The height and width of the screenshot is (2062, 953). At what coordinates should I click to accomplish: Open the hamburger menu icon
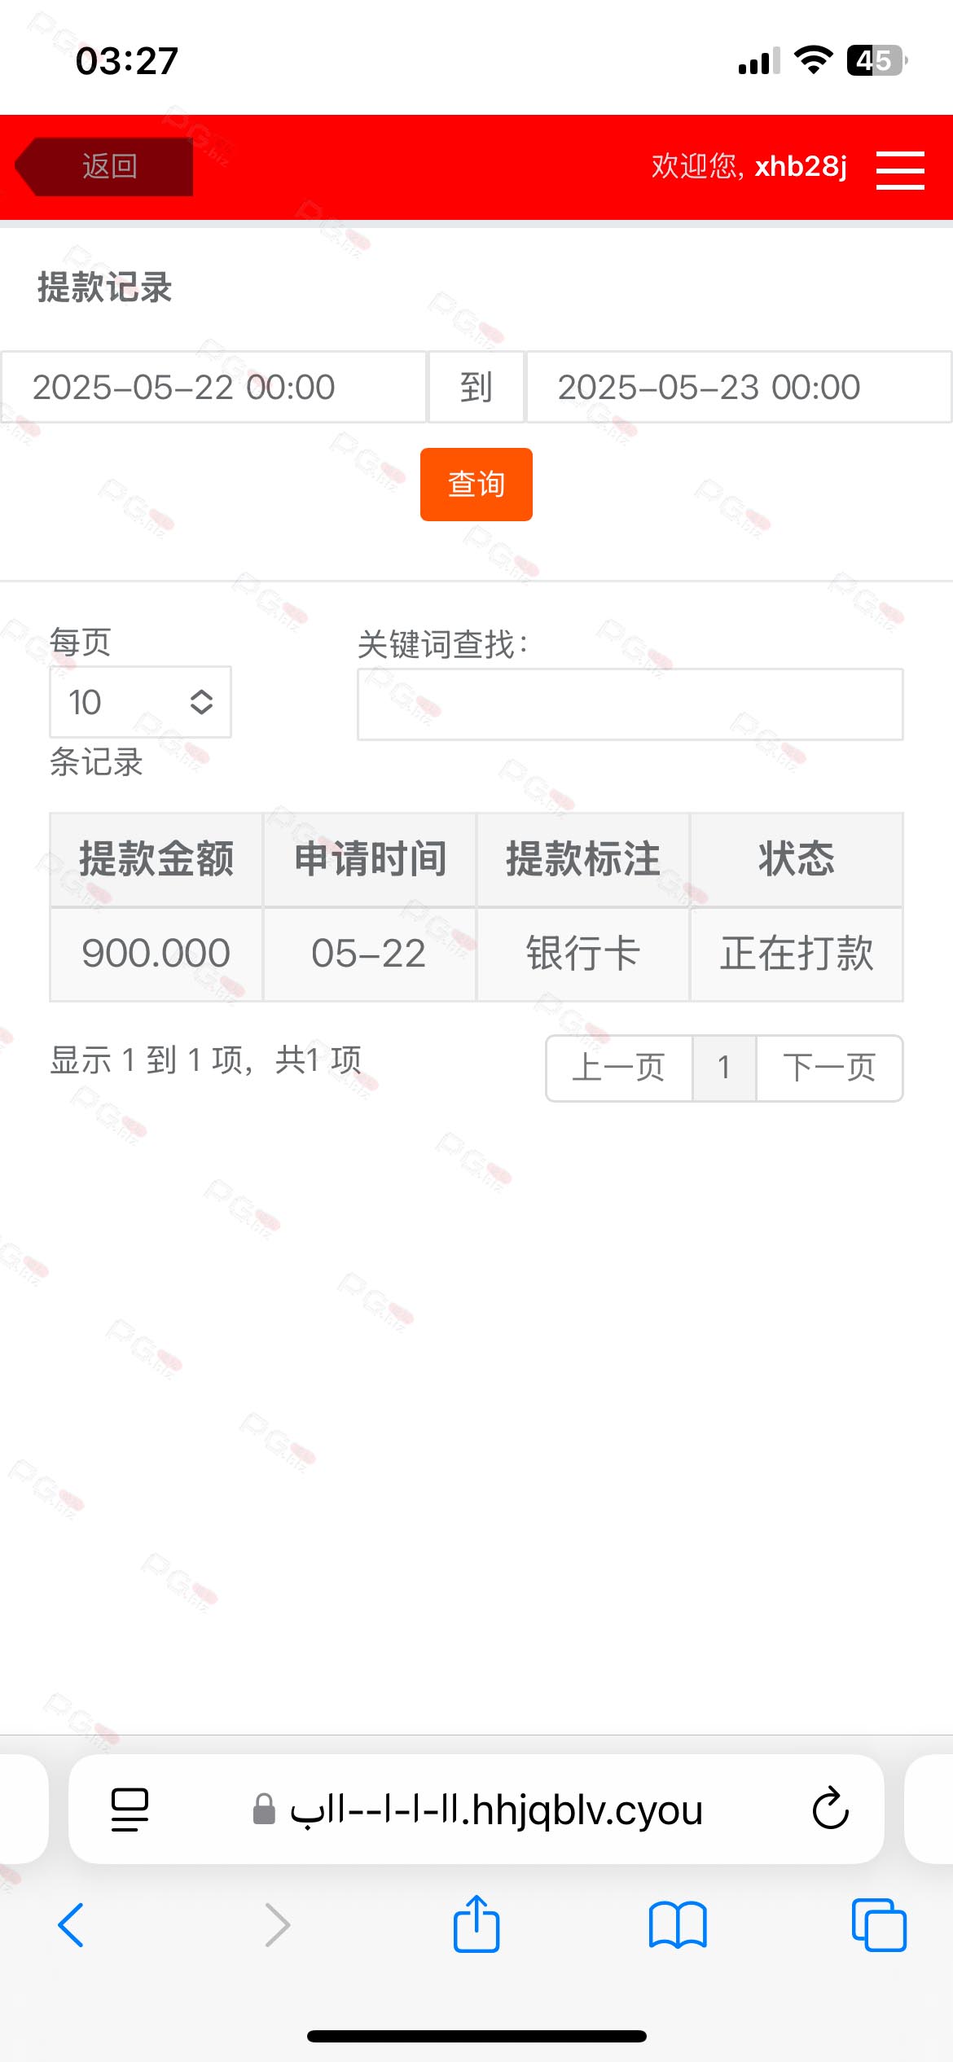(x=900, y=169)
